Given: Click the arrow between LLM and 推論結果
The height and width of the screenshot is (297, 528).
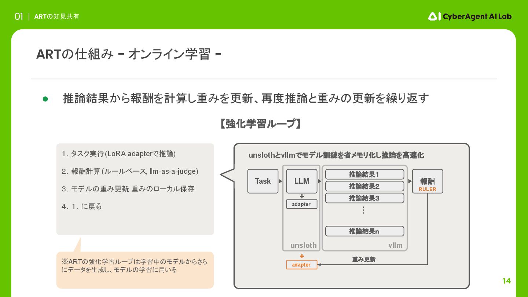Looking at the screenshot, I should (x=319, y=181).
